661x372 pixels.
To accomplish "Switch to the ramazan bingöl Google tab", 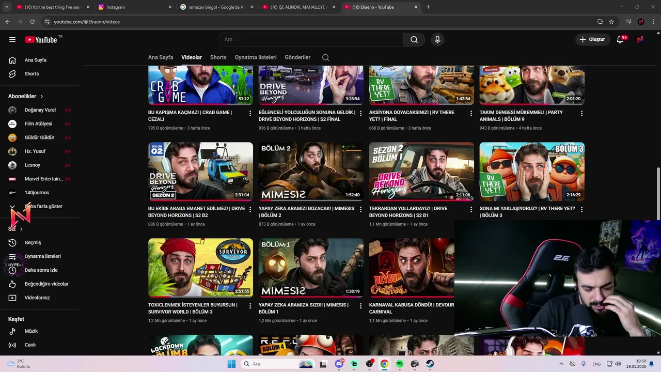I will point(216,7).
